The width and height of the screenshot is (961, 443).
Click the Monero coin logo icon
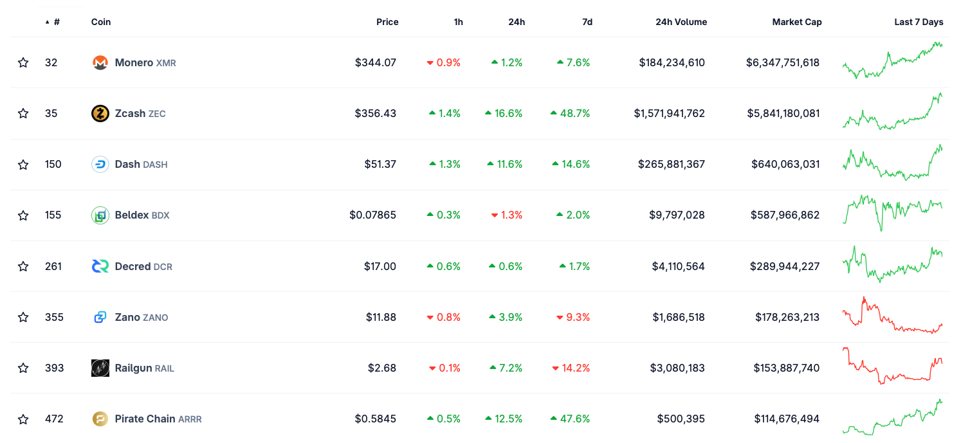pos(100,63)
